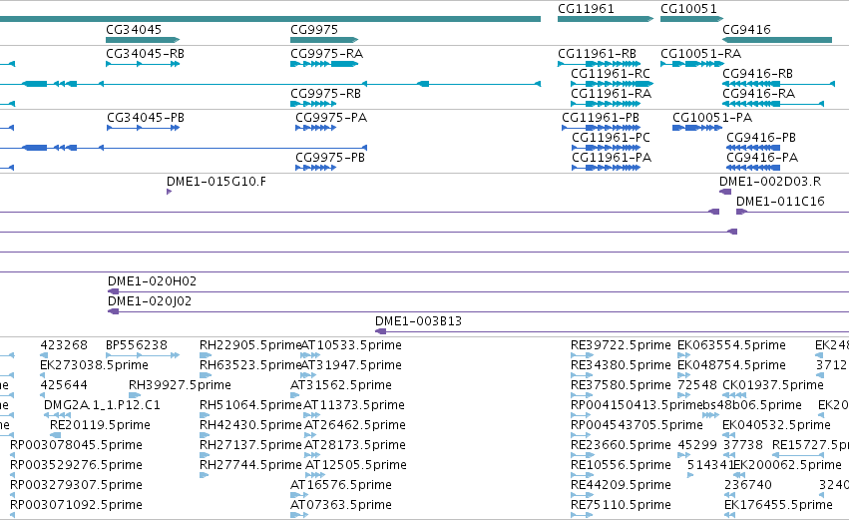Screen dimensions: 849x520
Task: Select transcript CG9975-RB
Action: coord(313,104)
